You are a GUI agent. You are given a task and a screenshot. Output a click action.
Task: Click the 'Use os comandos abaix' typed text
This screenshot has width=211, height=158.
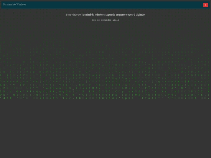[x=105, y=20]
